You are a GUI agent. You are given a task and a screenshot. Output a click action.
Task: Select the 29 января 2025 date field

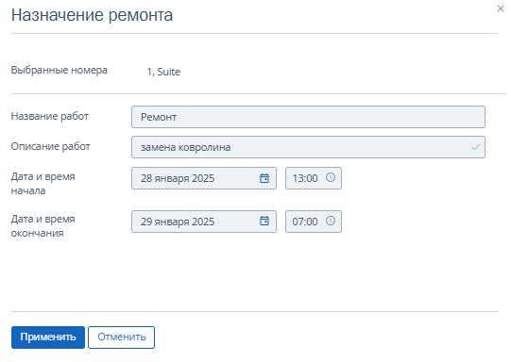click(204, 222)
